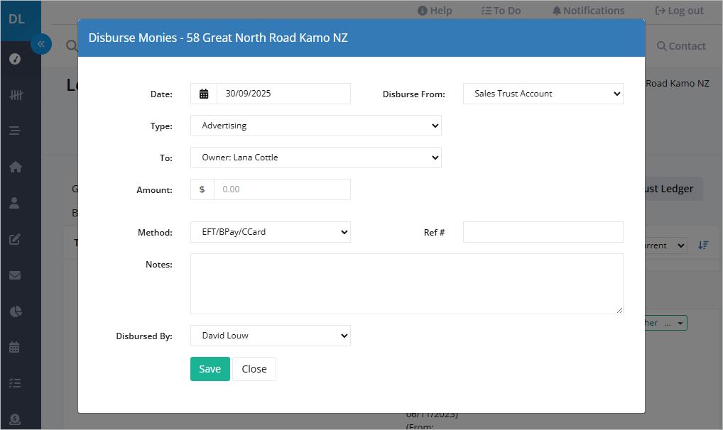Open the reports pie chart sidebar icon
This screenshot has width=723, height=430.
[x=15, y=312]
